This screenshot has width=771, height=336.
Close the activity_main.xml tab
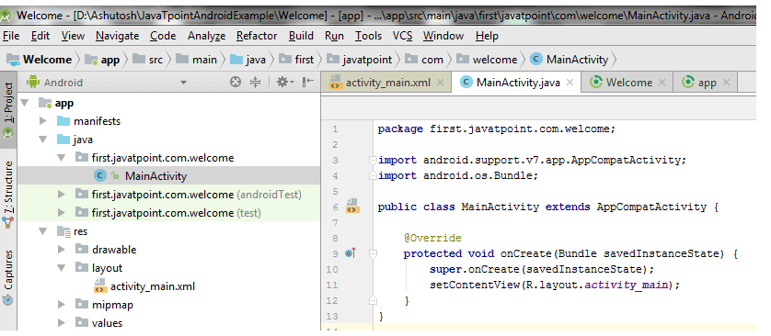[440, 83]
